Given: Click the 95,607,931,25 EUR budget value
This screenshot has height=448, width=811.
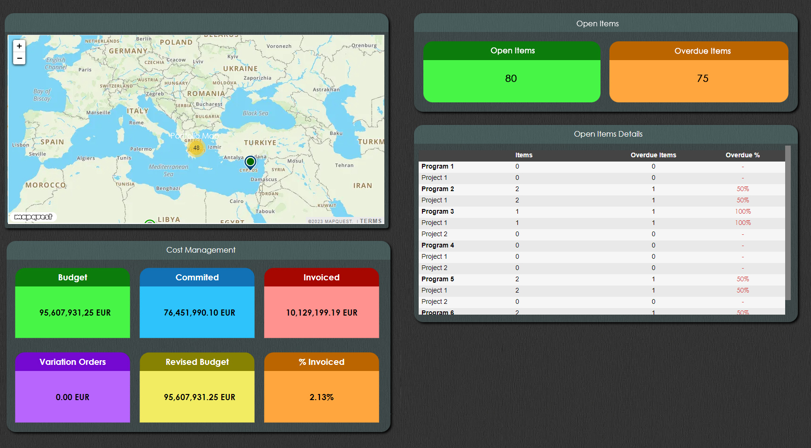Looking at the screenshot, I should 75,313.
